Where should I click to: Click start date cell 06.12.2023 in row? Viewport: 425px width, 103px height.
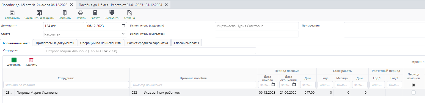point(267,93)
